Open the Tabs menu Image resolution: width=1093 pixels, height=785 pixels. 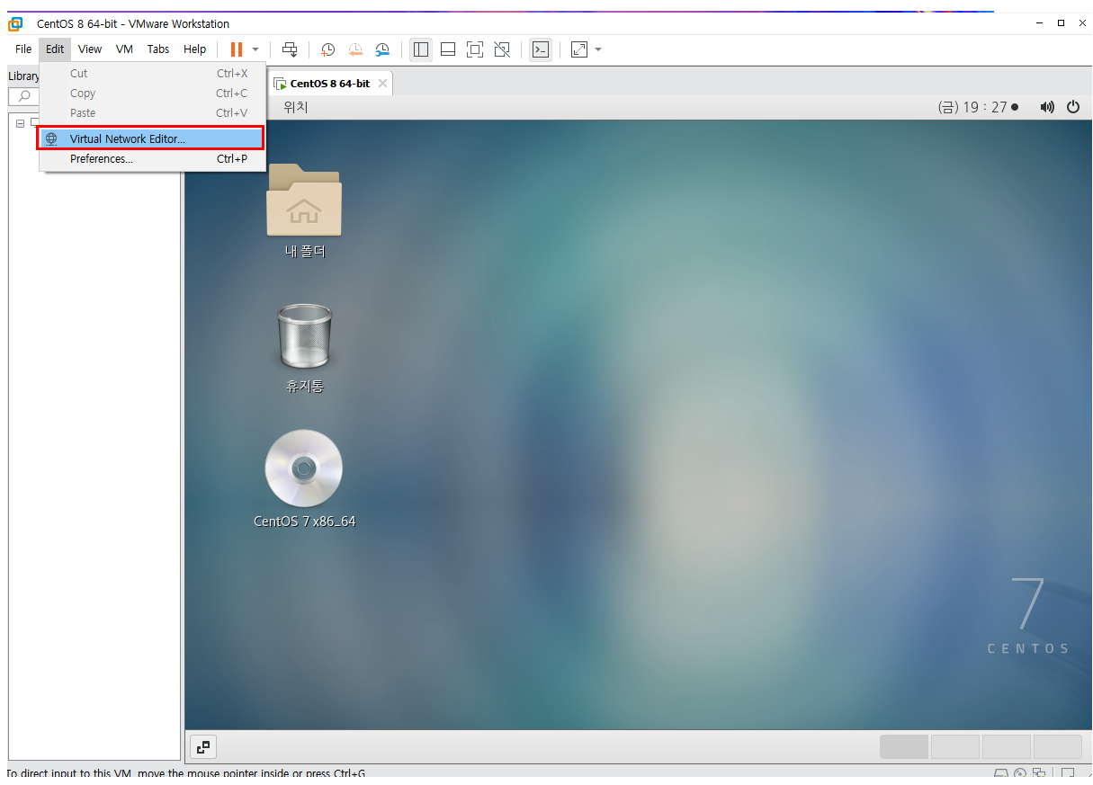pyautogui.click(x=158, y=49)
